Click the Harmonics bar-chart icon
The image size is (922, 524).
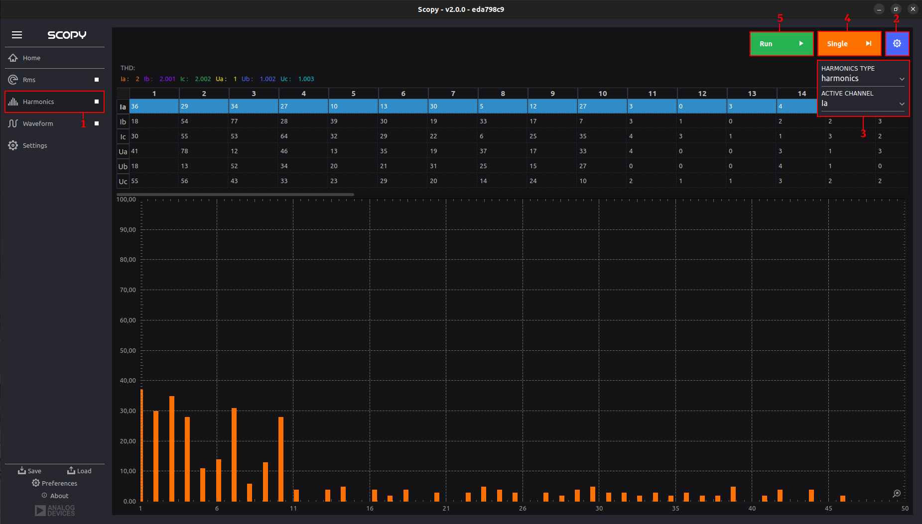[13, 102]
